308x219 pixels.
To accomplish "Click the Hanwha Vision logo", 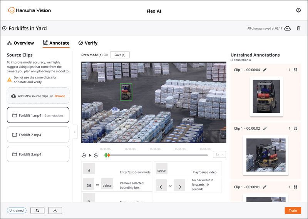I will (x=30, y=10).
